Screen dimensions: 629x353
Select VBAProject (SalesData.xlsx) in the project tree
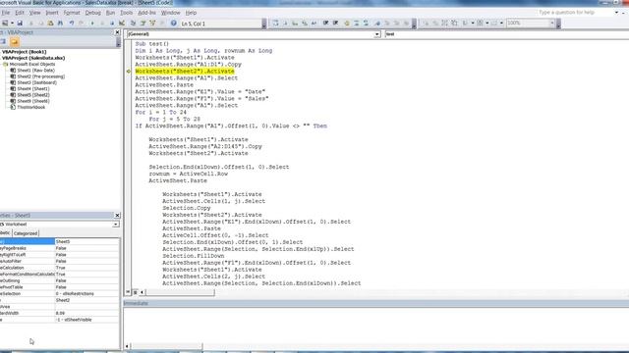coord(33,58)
